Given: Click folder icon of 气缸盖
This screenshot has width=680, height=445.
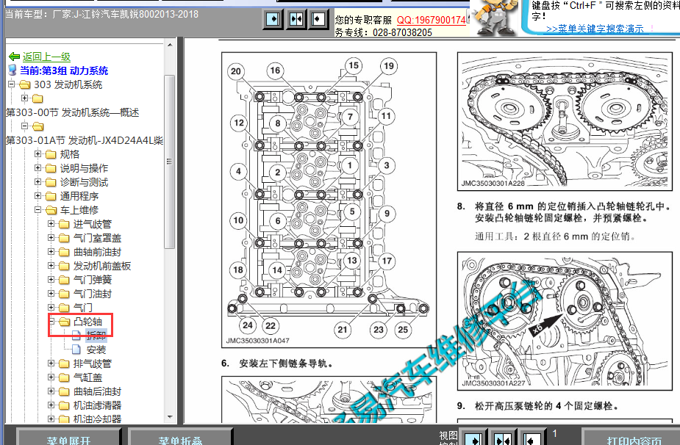Looking at the screenshot, I should pos(64,378).
